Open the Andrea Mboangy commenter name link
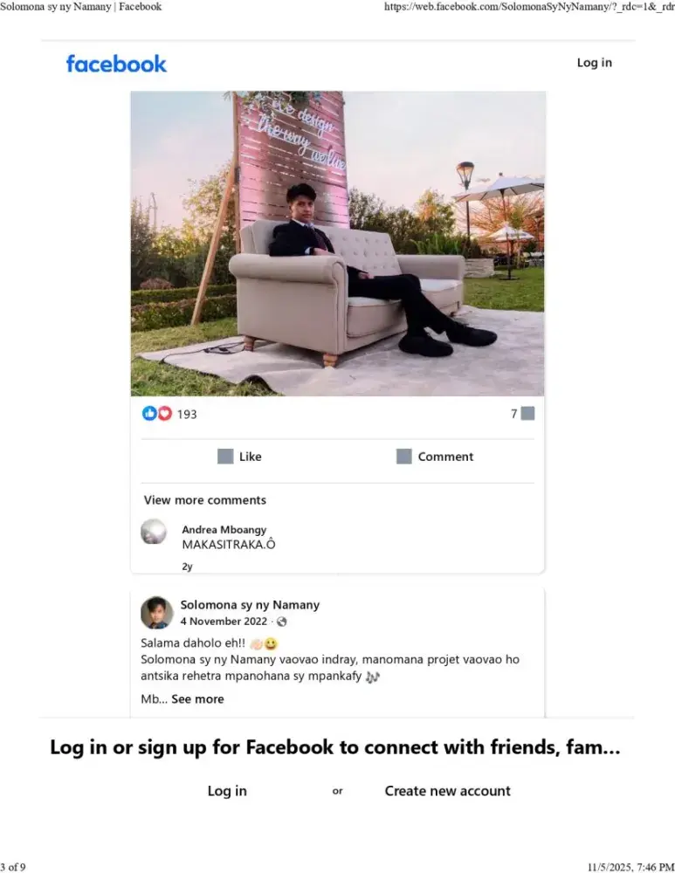Viewport: 675px width, 873px height. pyautogui.click(x=224, y=530)
